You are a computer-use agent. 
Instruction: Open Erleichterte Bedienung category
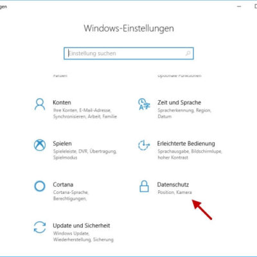[x=186, y=143]
